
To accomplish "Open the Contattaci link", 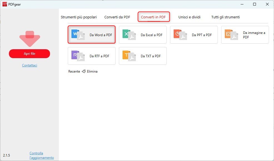I will tap(29, 65).
